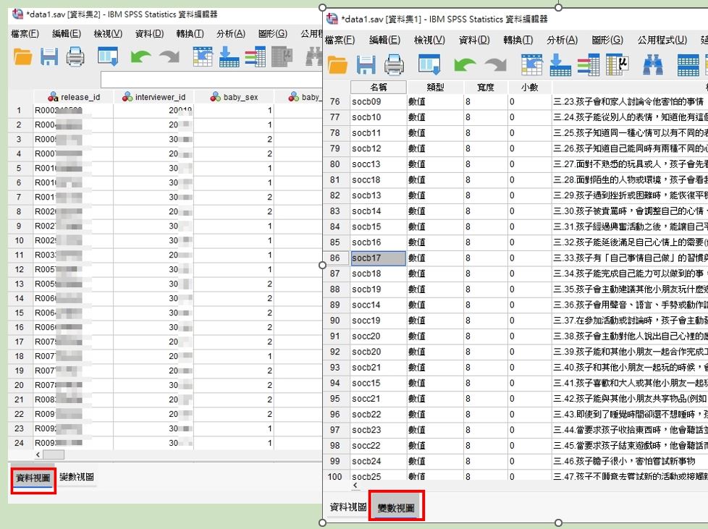Click Go to Variable icon in left window
708x529 pixels.
229,56
